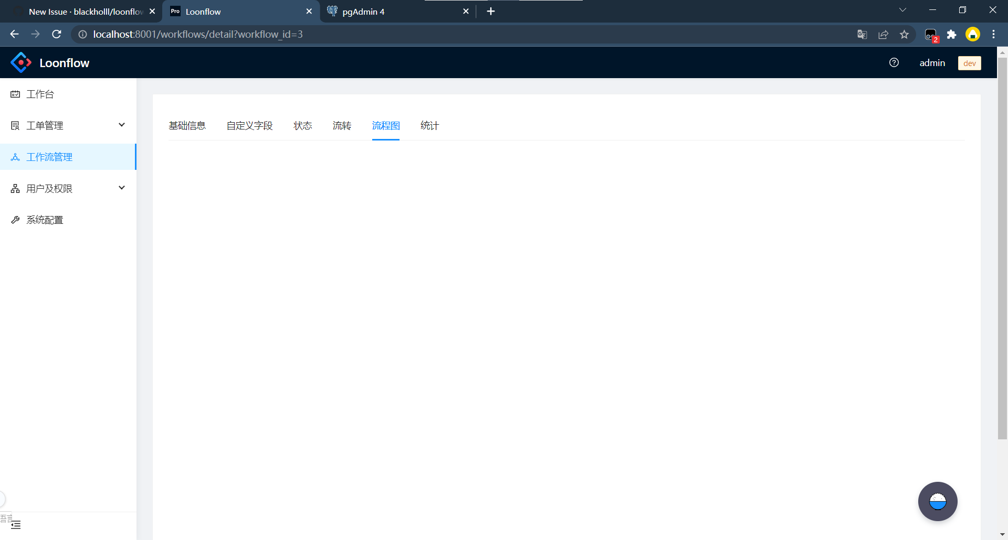1008x540 pixels.
Task: Click the browser forward arrow
Action: [x=35, y=34]
